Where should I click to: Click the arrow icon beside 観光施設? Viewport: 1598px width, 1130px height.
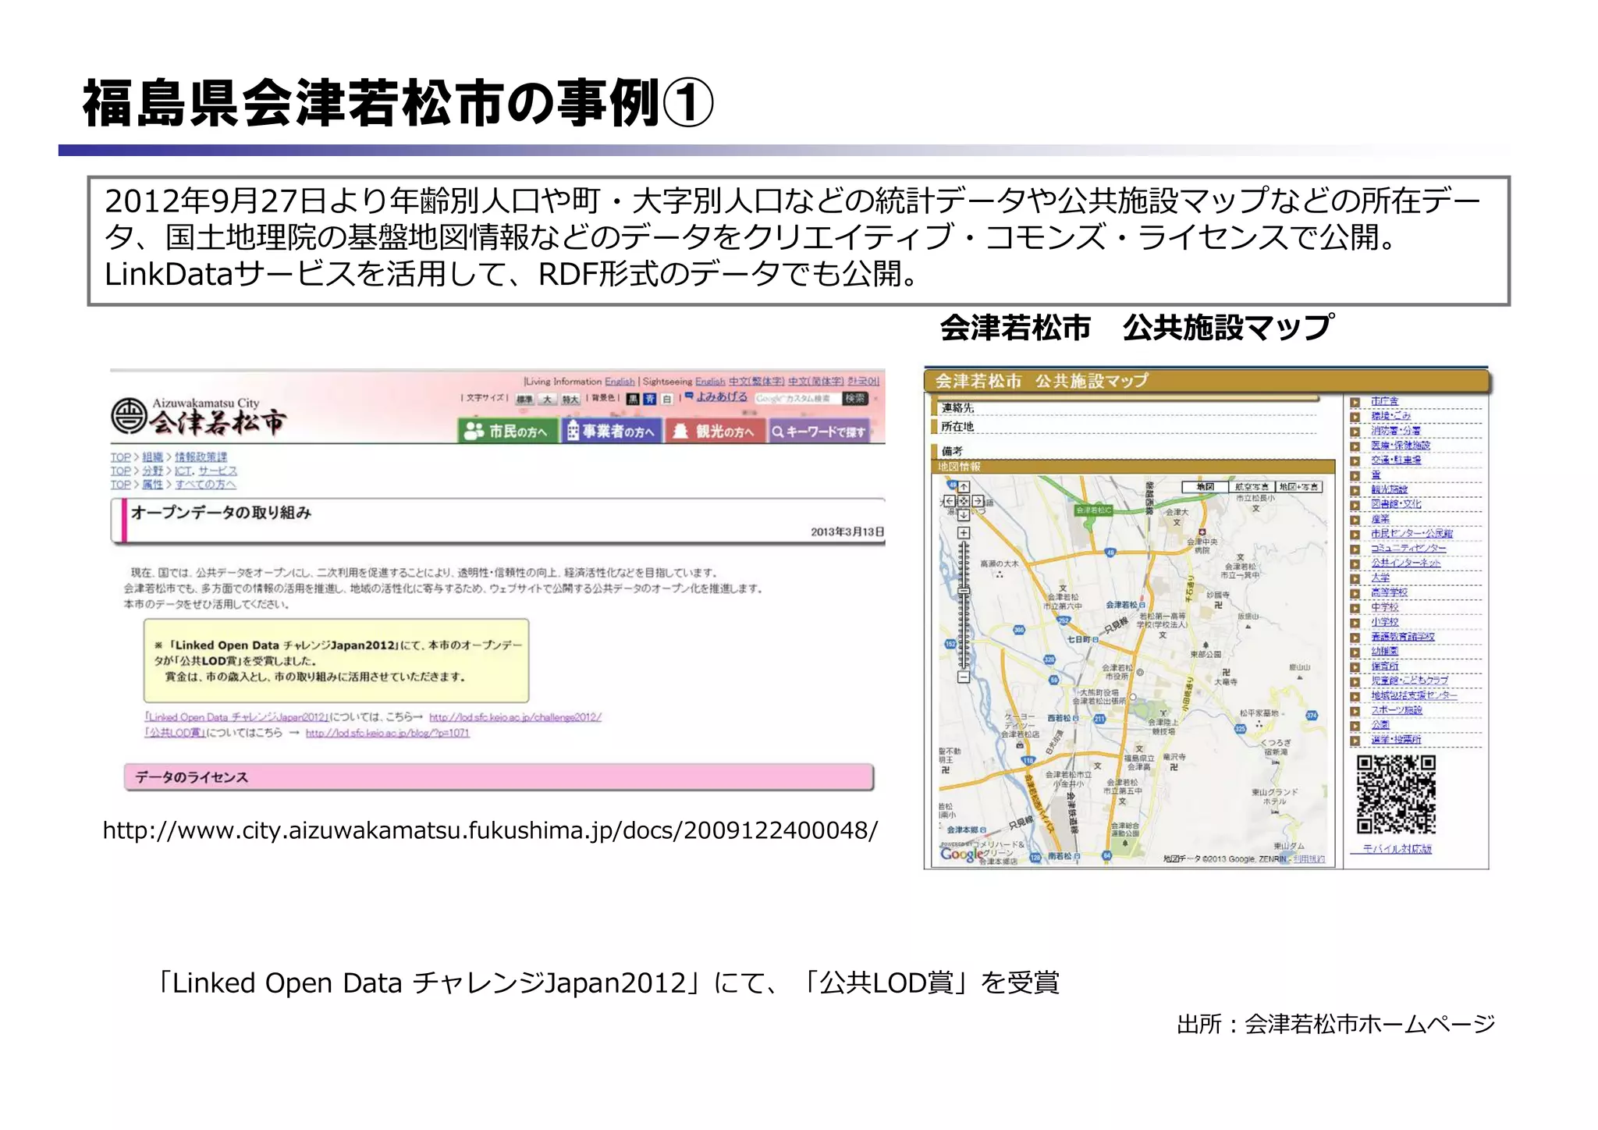pyautogui.click(x=1355, y=490)
